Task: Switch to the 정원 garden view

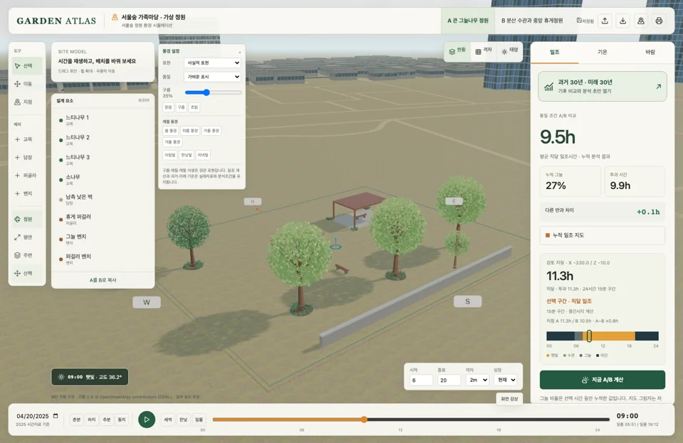Action: (x=27, y=219)
